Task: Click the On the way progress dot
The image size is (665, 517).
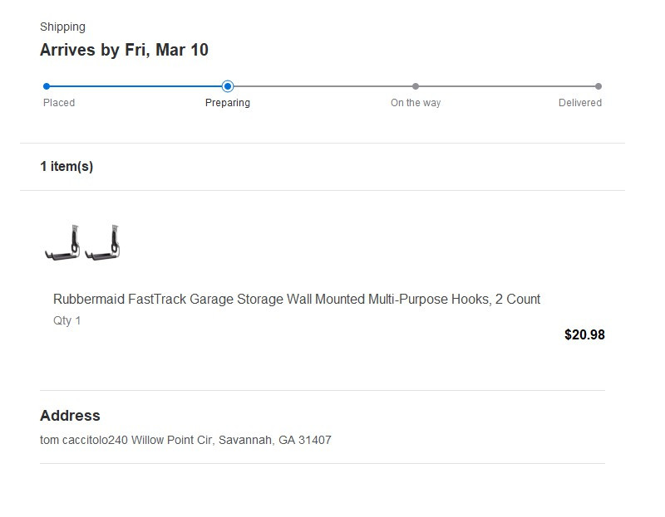Action: click(416, 86)
